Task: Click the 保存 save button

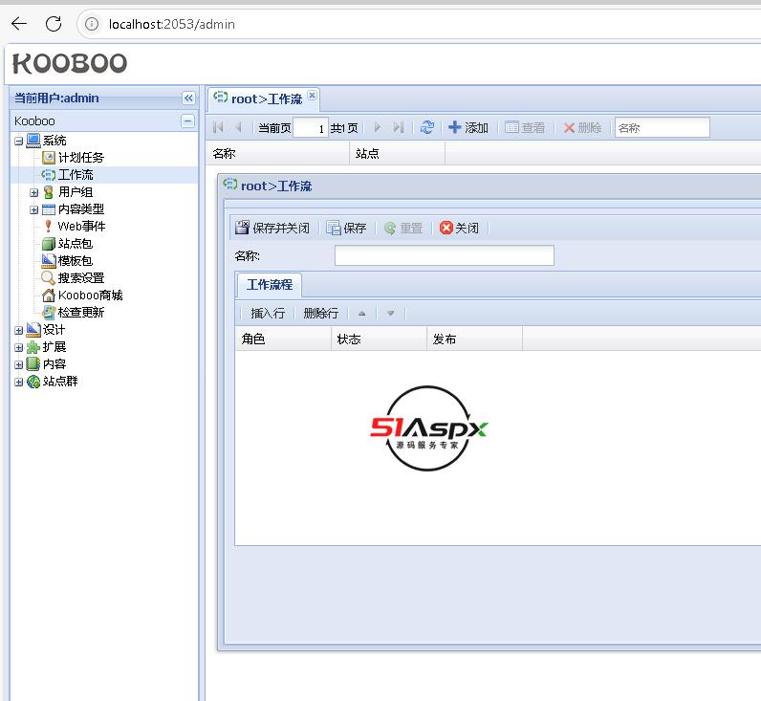Action: pyautogui.click(x=346, y=228)
